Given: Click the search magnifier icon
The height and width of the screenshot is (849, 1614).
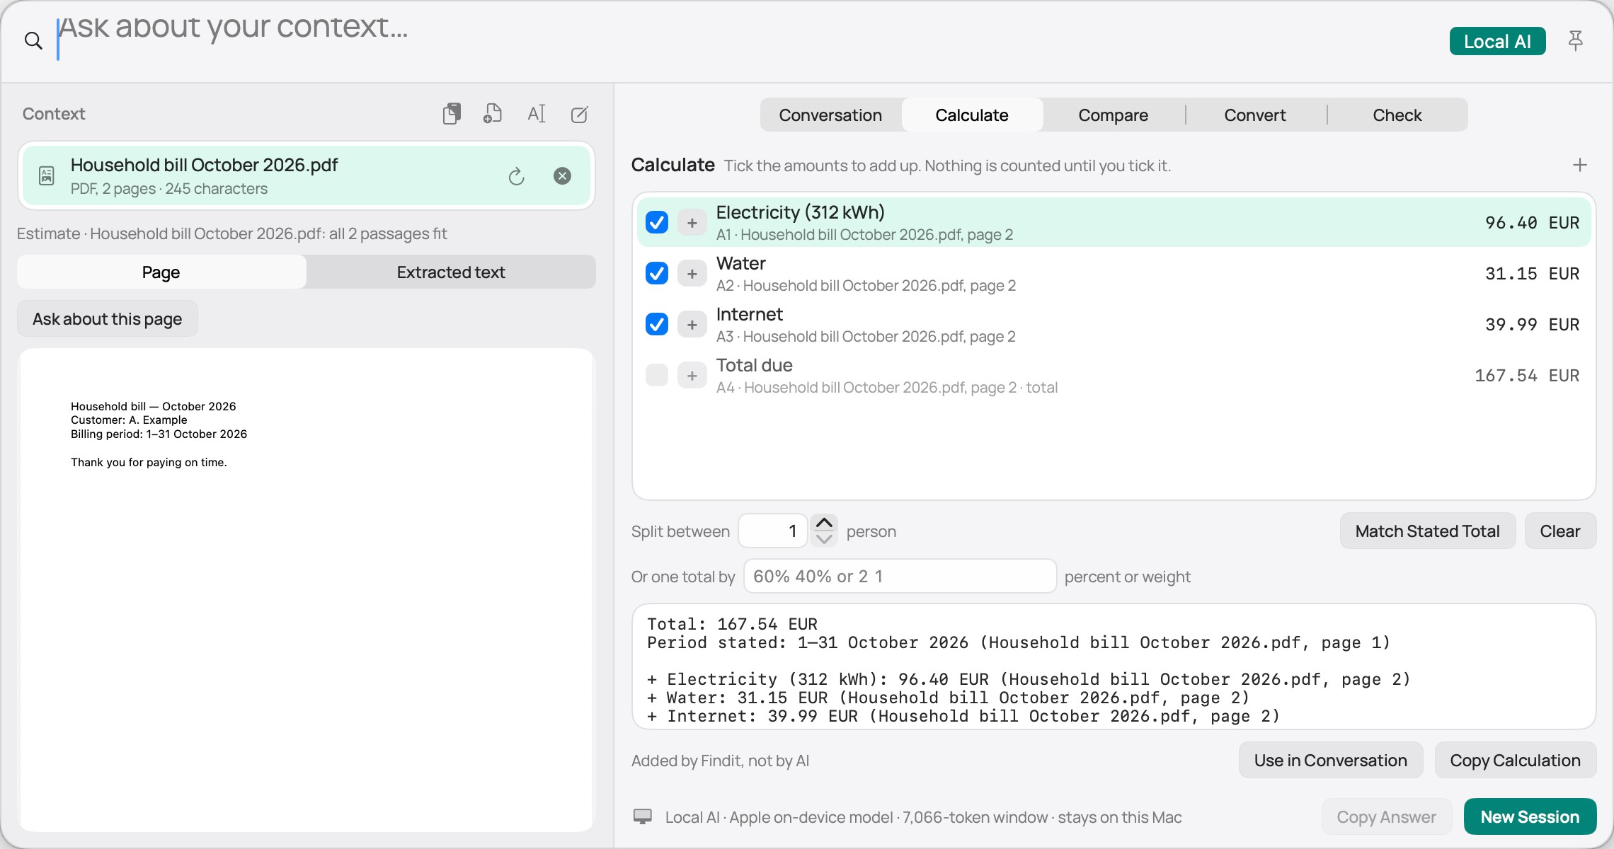Looking at the screenshot, I should point(33,40).
